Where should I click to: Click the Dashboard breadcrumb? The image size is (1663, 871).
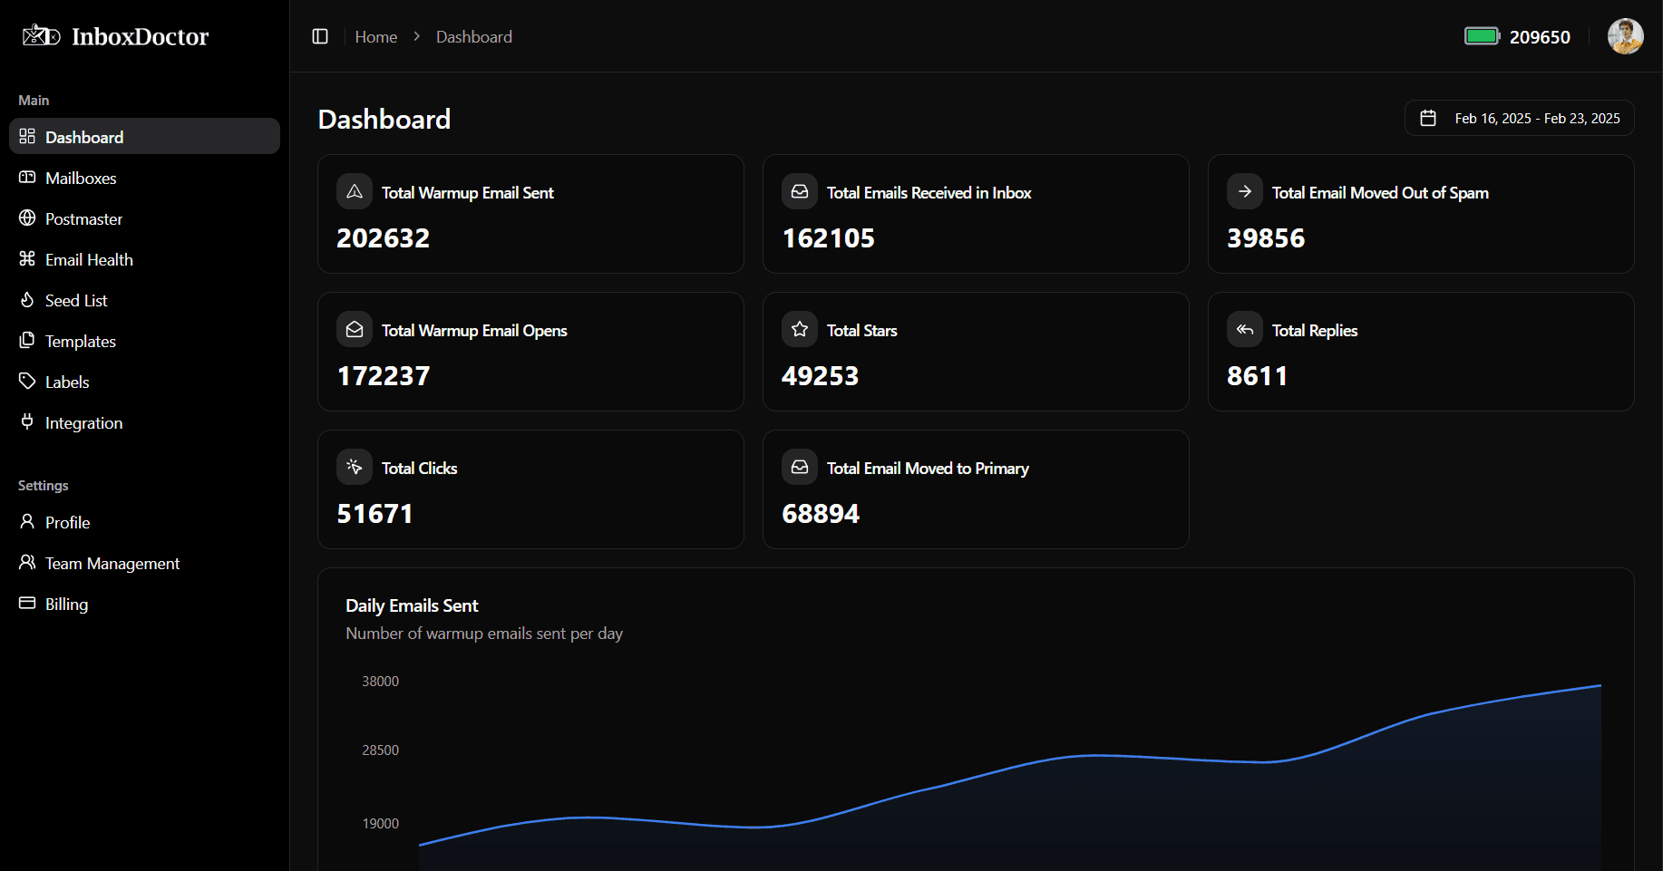(474, 36)
